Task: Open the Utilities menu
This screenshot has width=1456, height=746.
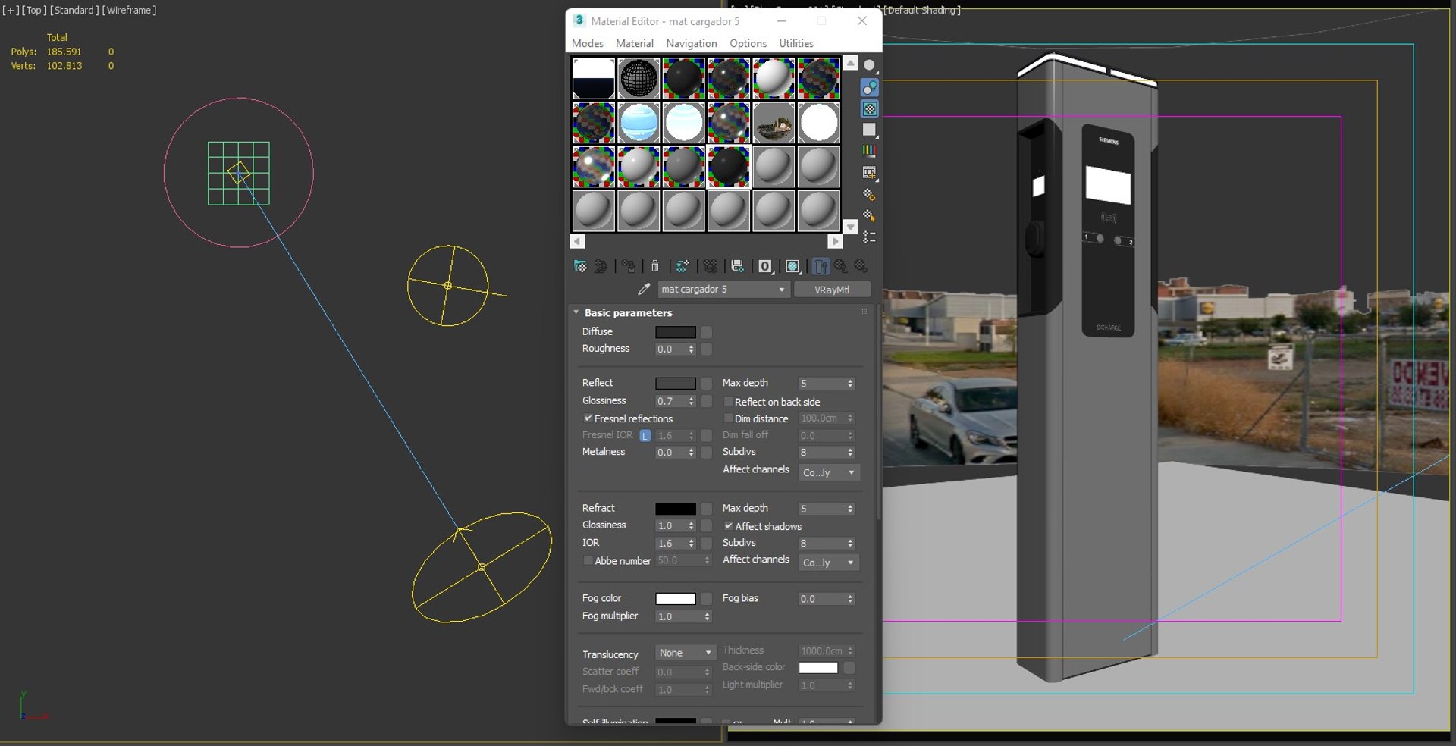Action: 795,43
